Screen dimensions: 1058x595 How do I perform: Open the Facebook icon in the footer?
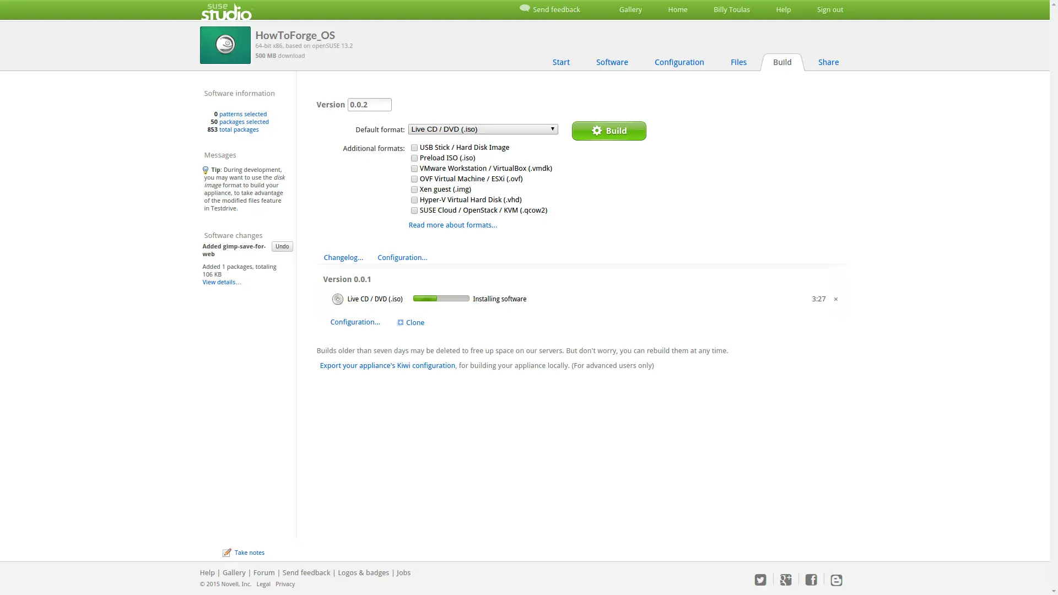811,580
